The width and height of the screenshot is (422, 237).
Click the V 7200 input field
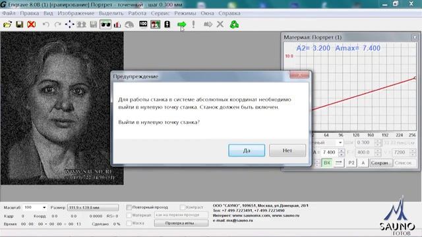[x=401, y=152]
